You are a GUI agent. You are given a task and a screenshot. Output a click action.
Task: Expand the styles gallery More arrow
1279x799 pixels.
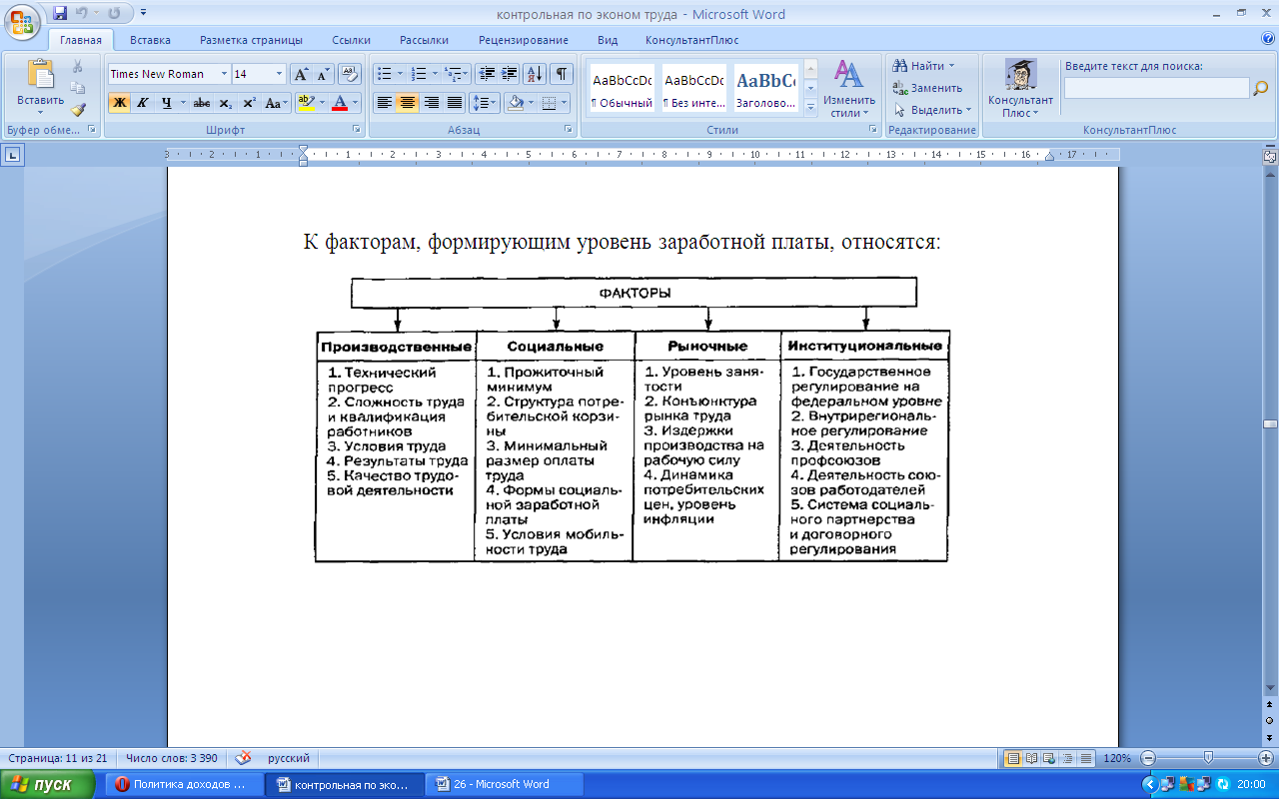point(810,106)
